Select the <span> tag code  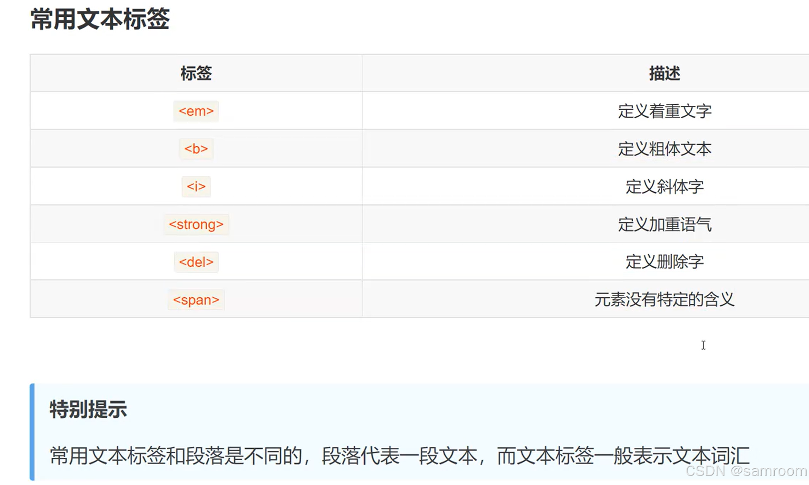(196, 300)
